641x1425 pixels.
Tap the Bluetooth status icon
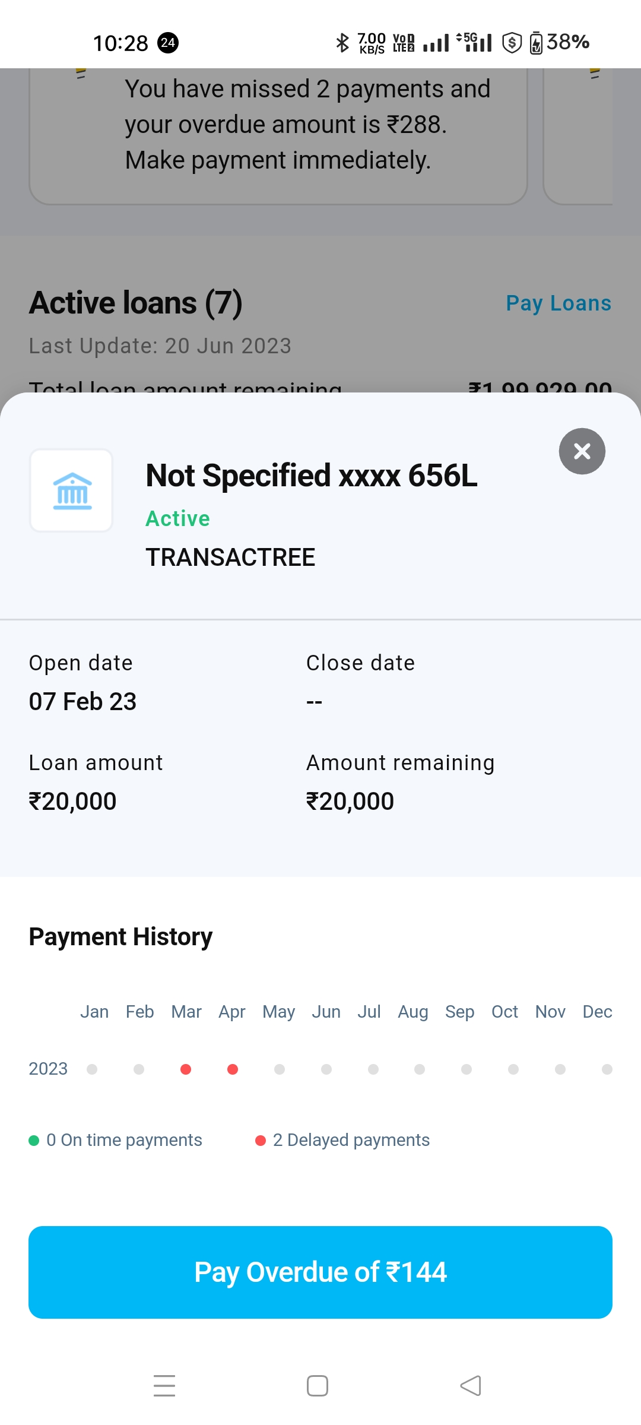[342, 43]
